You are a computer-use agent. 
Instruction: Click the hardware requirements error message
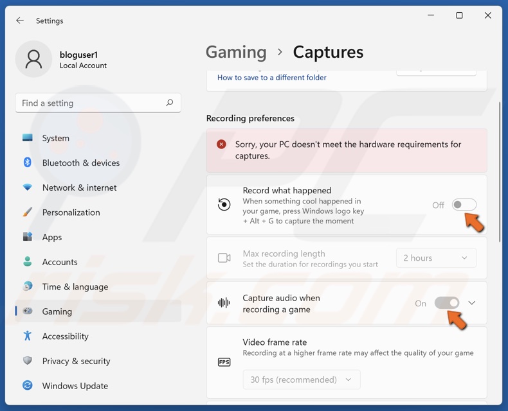tap(348, 150)
